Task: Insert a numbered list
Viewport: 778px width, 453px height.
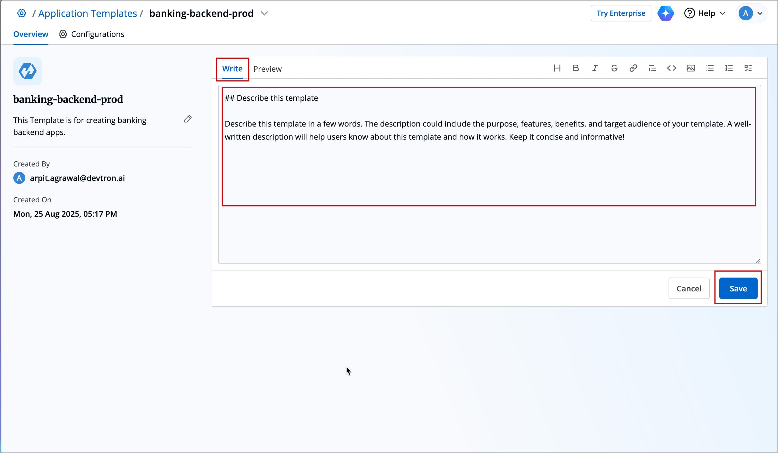Action: click(729, 68)
